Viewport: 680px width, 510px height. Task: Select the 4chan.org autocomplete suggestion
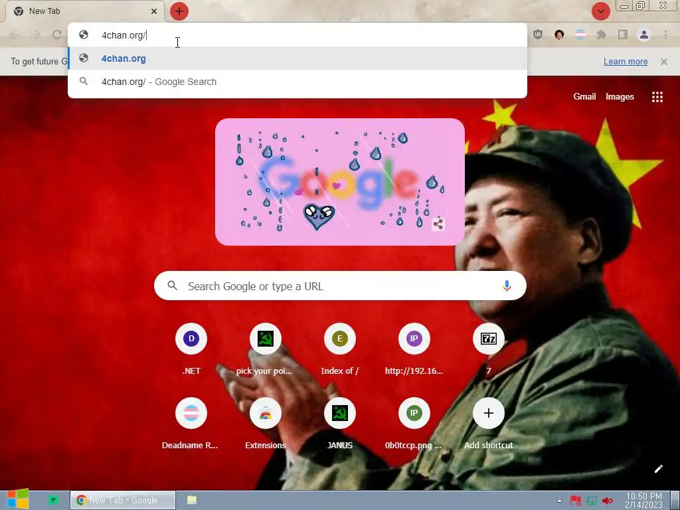[297, 58]
